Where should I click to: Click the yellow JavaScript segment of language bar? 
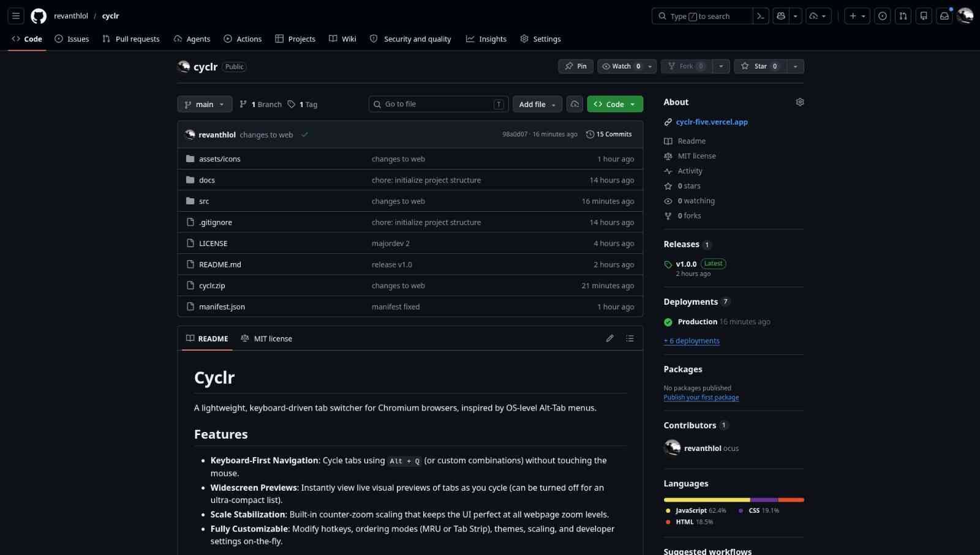click(x=707, y=500)
